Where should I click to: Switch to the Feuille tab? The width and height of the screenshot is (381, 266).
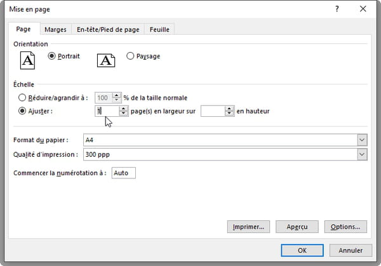[x=159, y=29]
